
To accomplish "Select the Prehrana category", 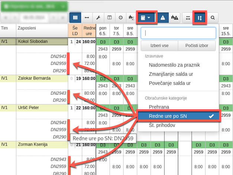I will click(x=159, y=107).
